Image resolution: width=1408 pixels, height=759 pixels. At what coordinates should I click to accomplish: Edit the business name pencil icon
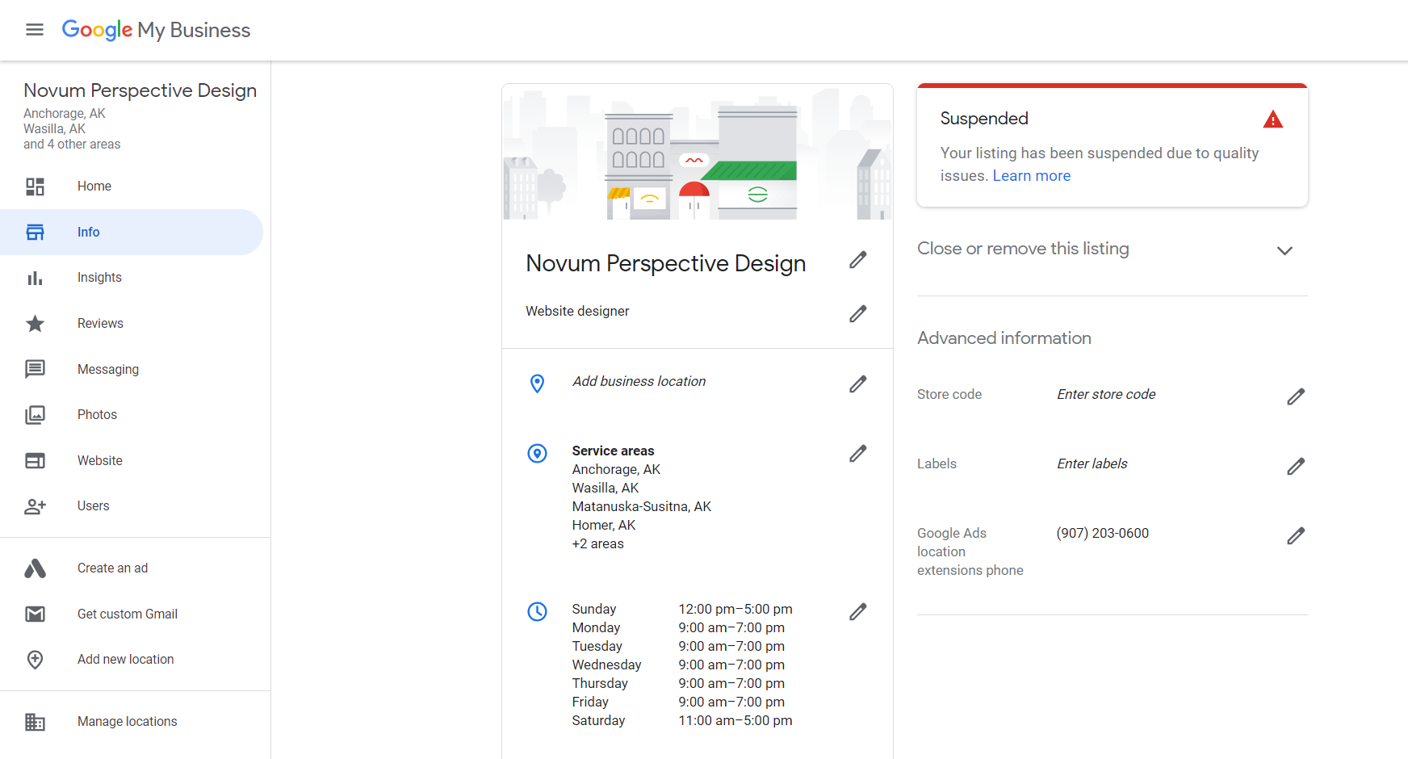click(x=858, y=259)
